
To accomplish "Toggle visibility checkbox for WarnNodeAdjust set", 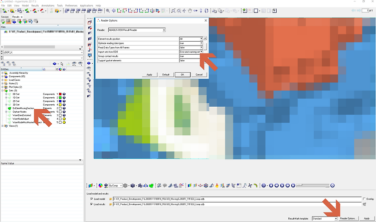I will [61, 119].
